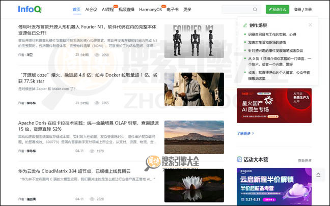Image resolution: width=330 pixels, height=206 pixels.
Task: Click the 查看更多 link
Action: tap(305, 161)
